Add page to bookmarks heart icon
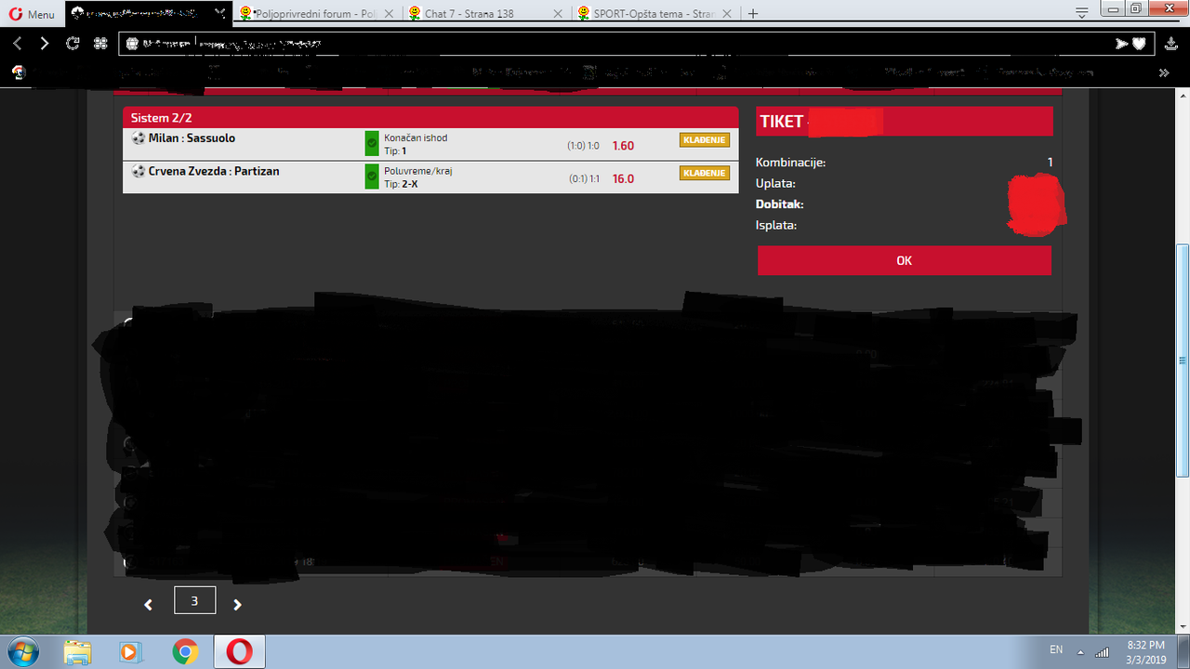 tap(1139, 44)
